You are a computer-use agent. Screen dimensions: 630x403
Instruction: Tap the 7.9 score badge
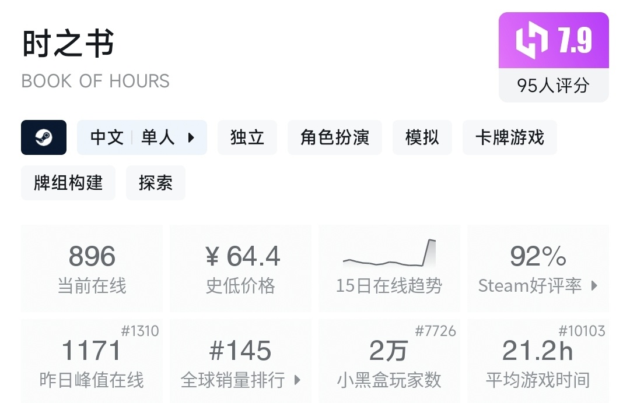coord(575,41)
